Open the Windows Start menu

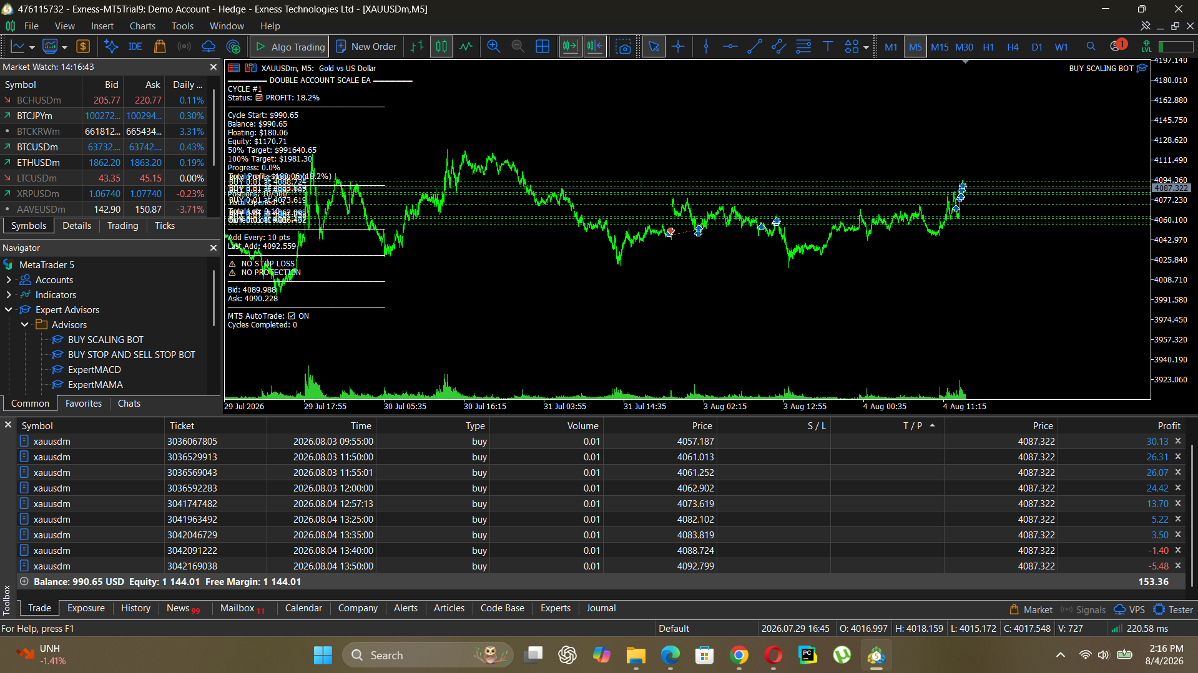click(x=323, y=655)
